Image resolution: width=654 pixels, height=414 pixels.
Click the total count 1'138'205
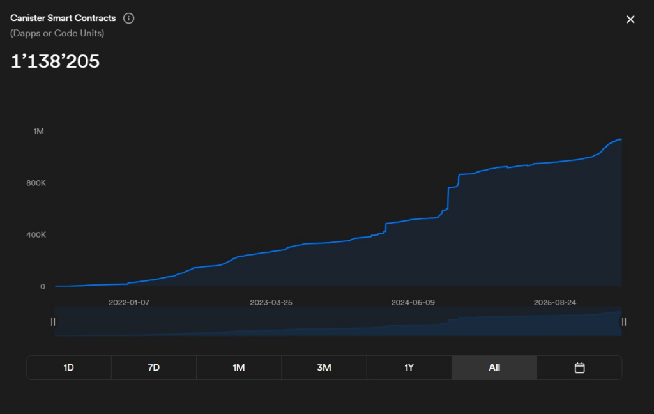click(x=56, y=61)
